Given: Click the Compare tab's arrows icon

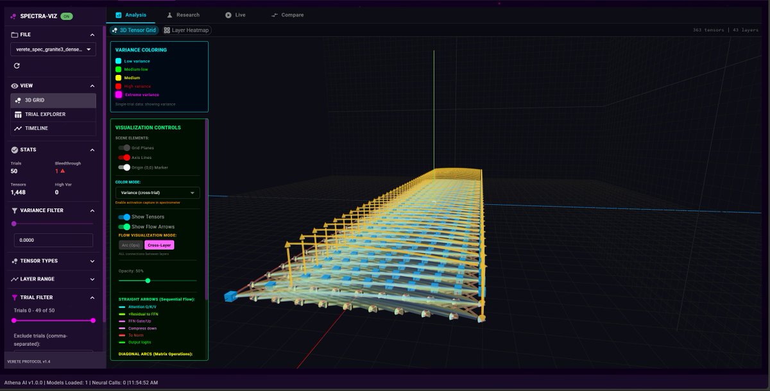Looking at the screenshot, I should (275, 15).
